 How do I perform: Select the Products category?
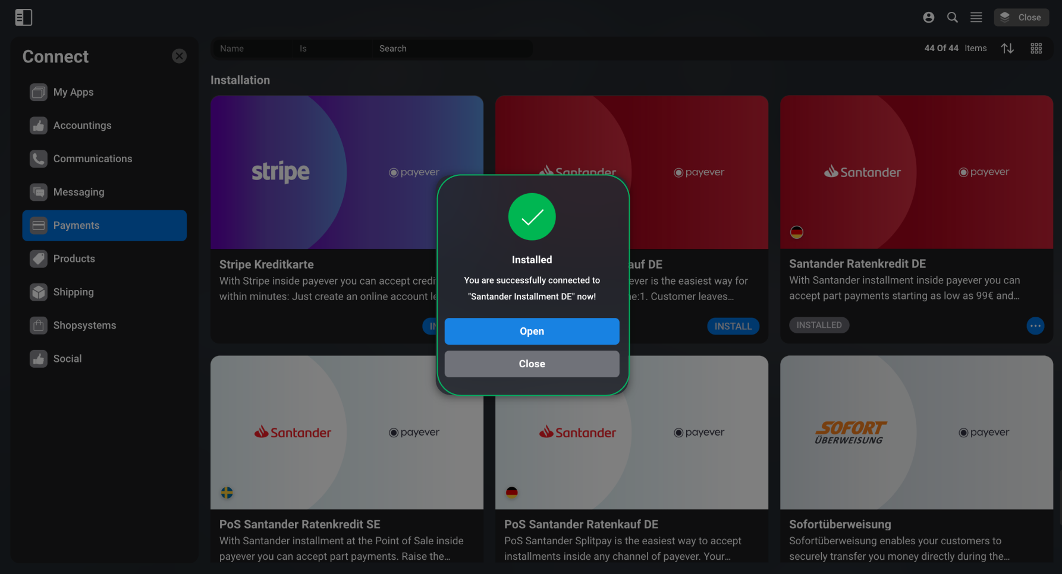pos(105,258)
